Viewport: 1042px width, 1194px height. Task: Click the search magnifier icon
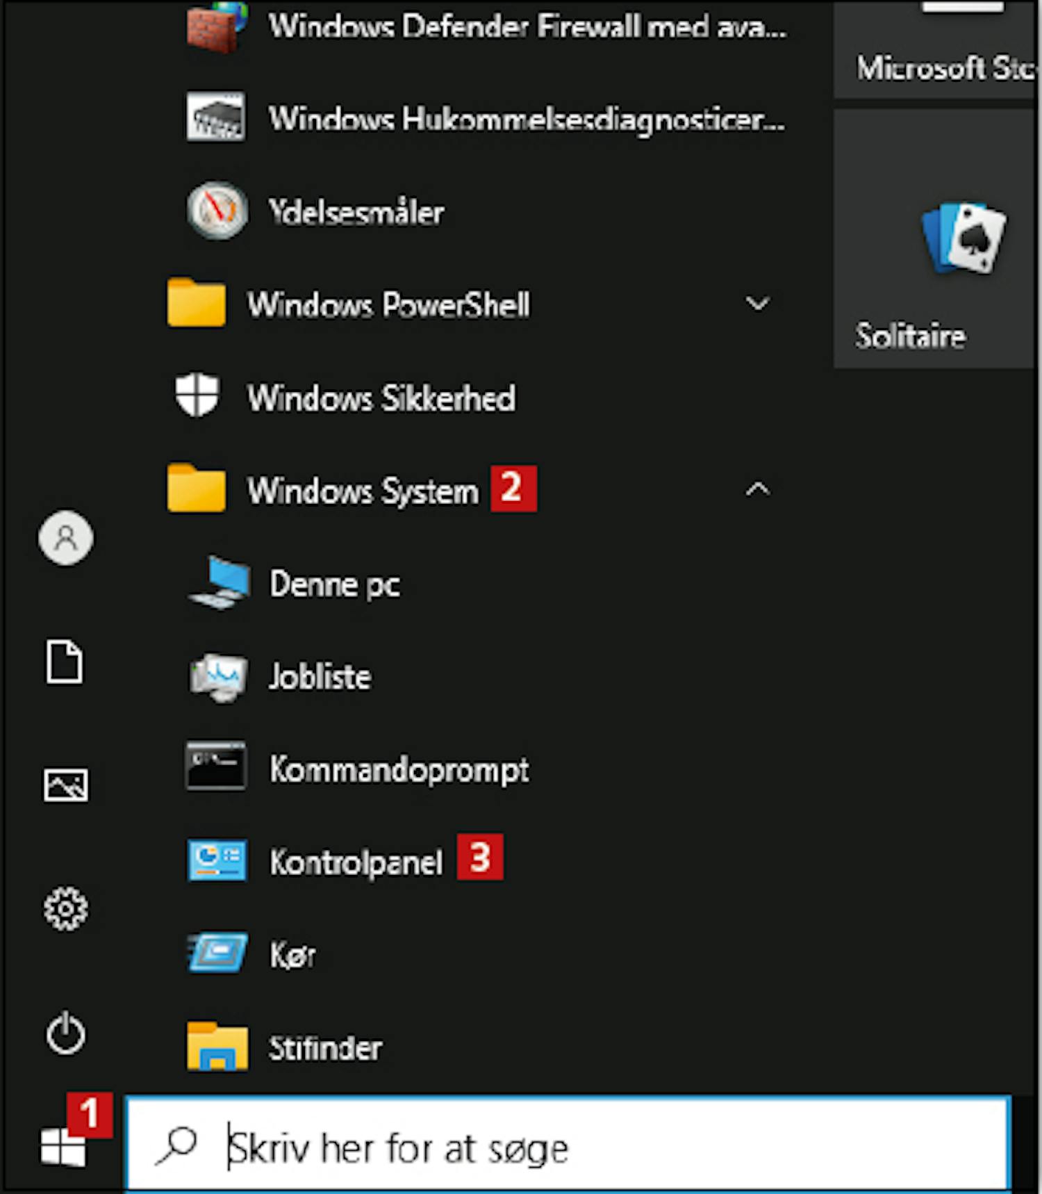point(177,1146)
